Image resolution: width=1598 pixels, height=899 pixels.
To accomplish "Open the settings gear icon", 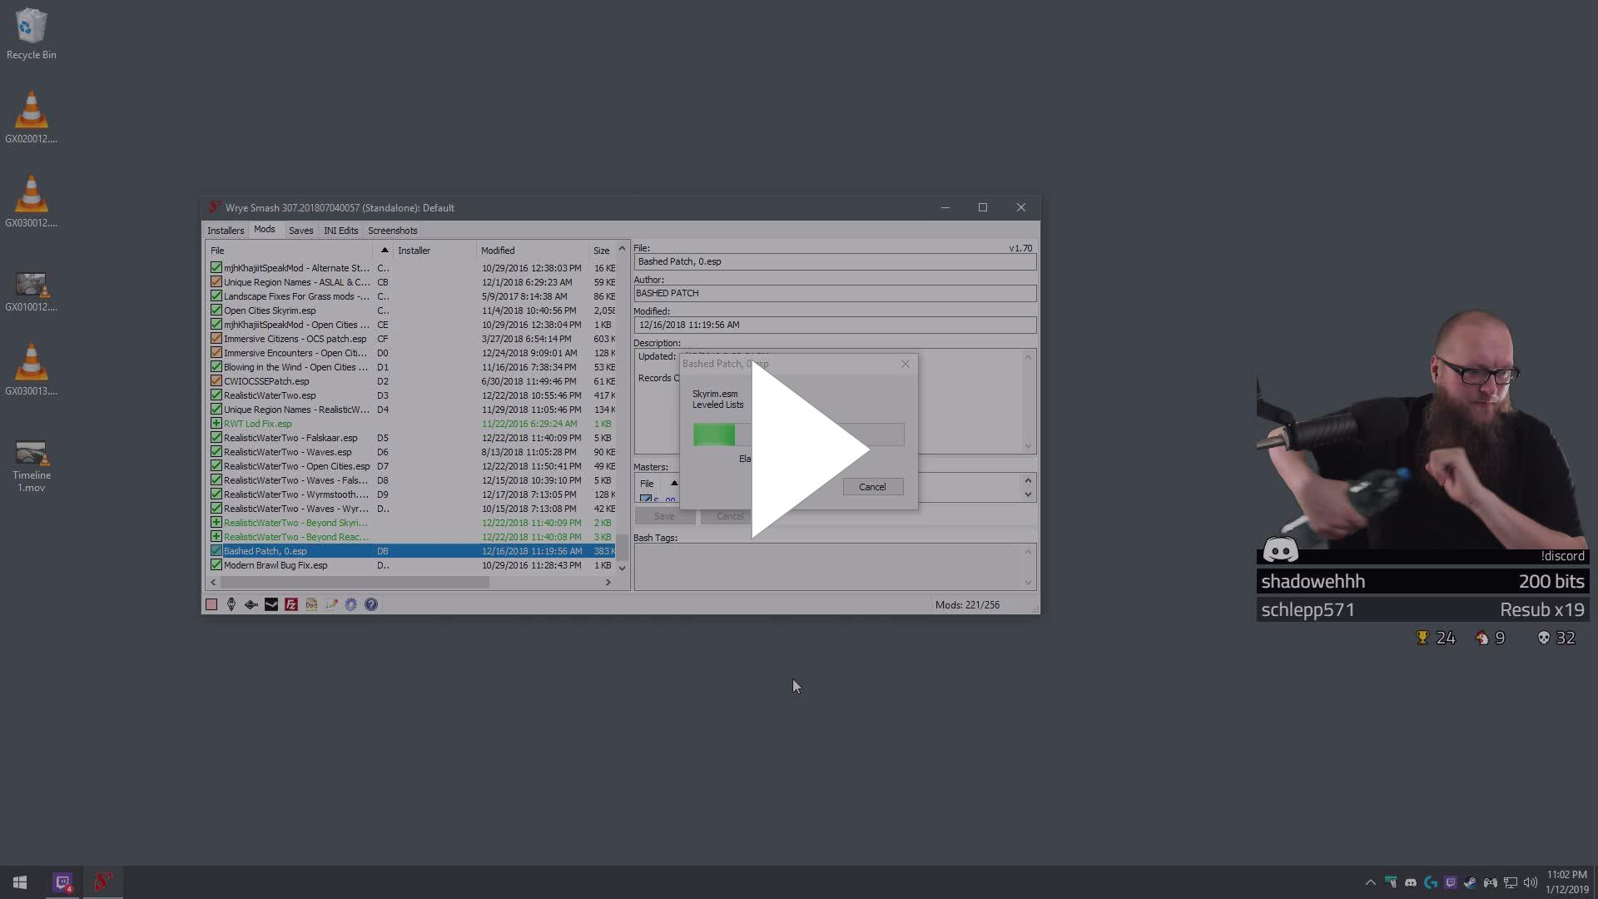I will click(351, 604).
